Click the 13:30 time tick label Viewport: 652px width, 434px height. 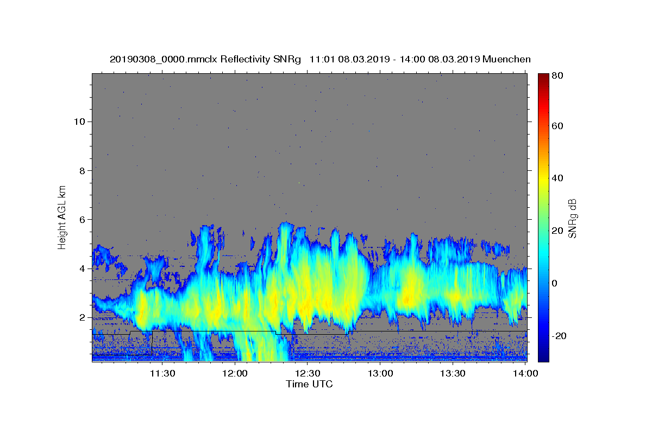tap(453, 373)
